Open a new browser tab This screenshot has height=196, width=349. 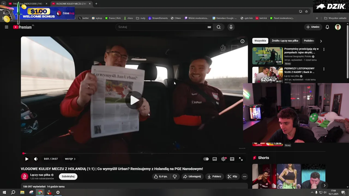point(96,4)
